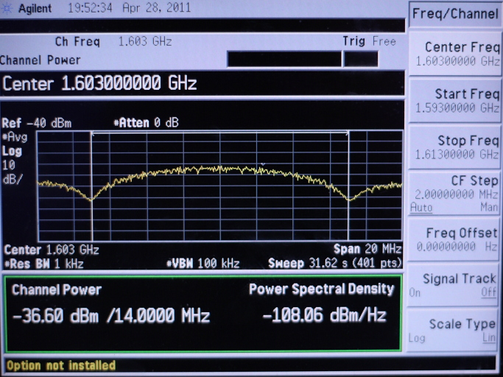Click the Sweep 31.62 s annotation
The height and width of the screenshot is (377, 503).
click(x=335, y=263)
